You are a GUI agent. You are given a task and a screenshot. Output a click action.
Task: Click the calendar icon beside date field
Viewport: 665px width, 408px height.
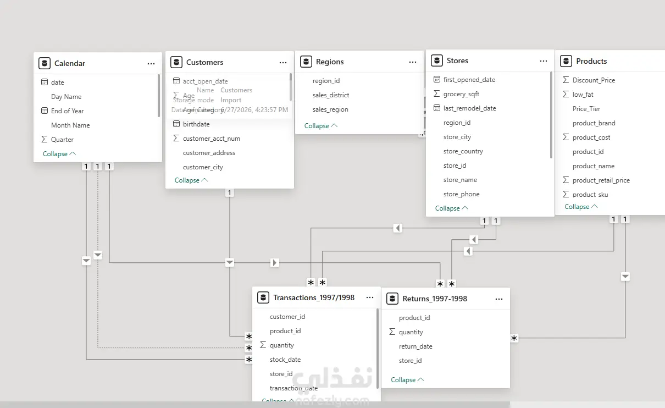[45, 82]
